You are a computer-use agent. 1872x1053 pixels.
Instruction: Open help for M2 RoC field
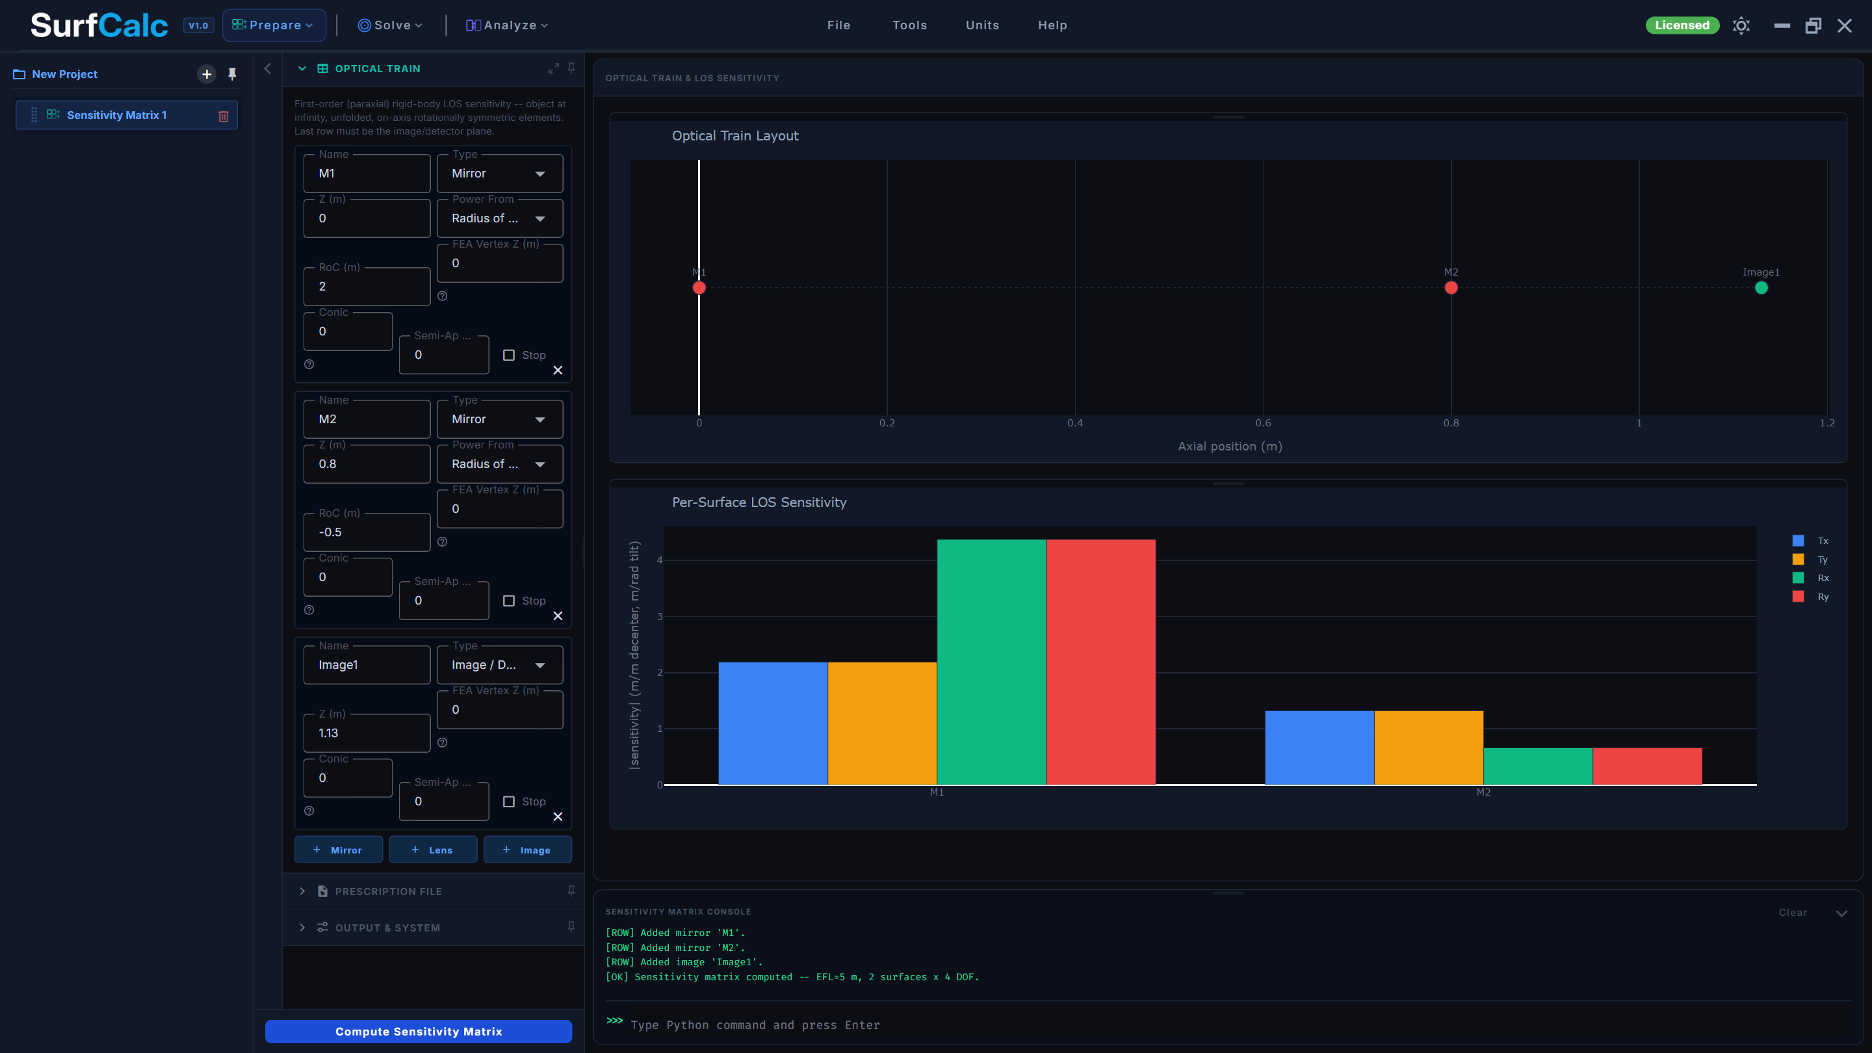(x=443, y=541)
